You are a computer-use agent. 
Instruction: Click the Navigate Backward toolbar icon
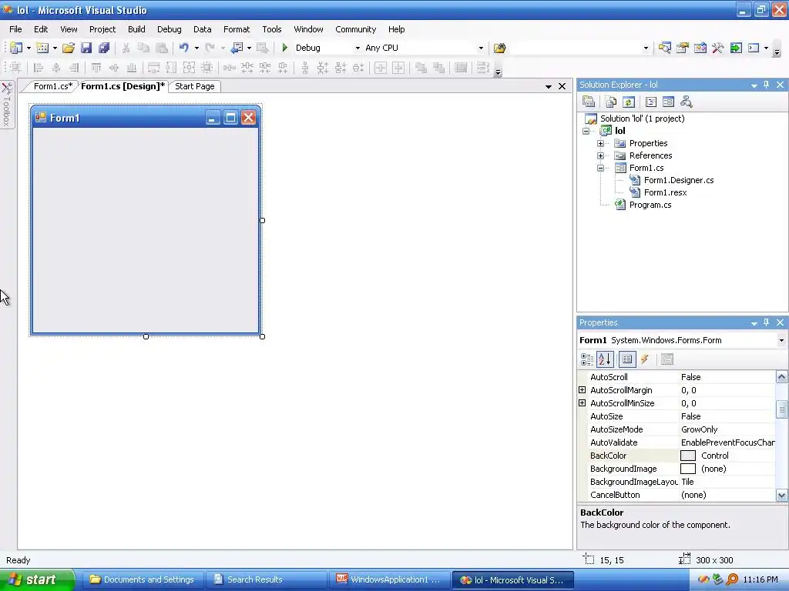pyautogui.click(x=237, y=48)
